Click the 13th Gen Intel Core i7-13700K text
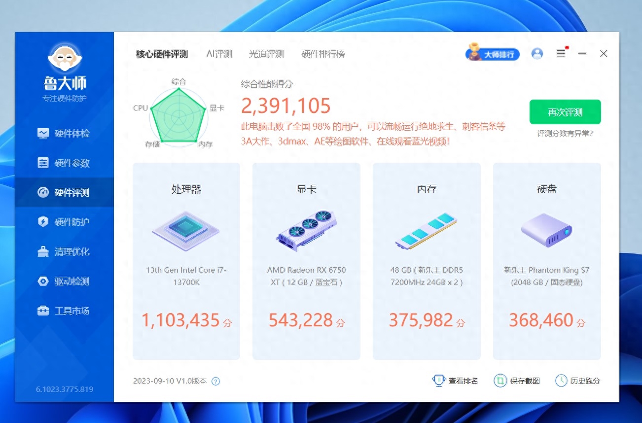 point(186,276)
